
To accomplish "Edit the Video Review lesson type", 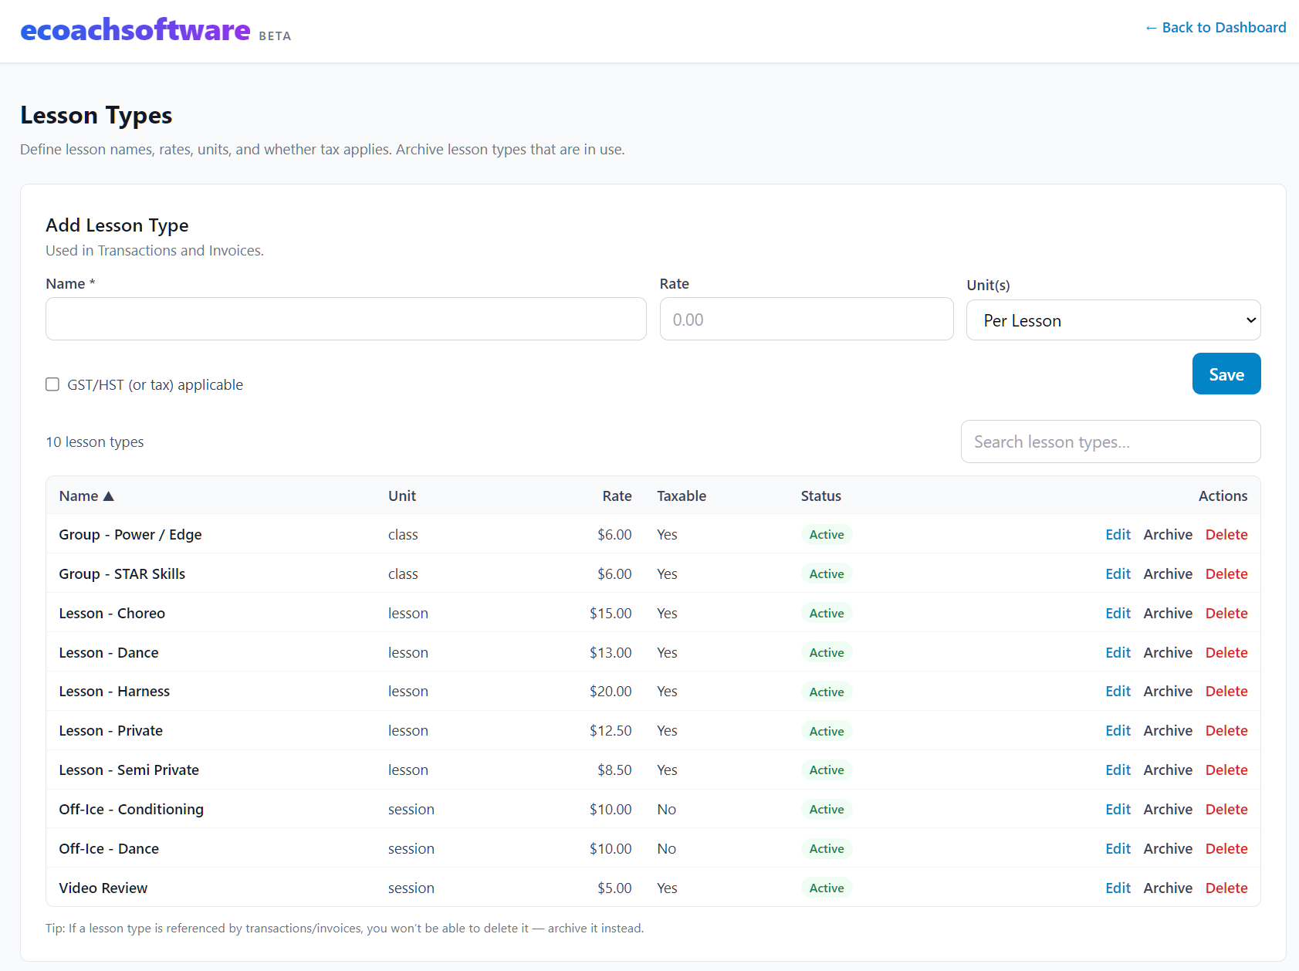I will (1117, 888).
